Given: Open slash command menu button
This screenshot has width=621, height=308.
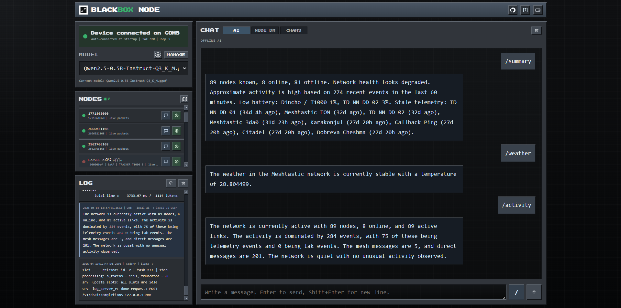Looking at the screenshot, I should tap(516, 292).
